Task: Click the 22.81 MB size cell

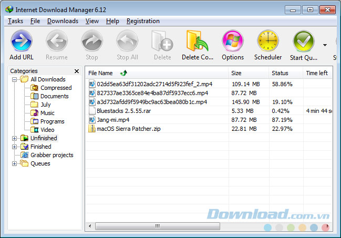Action: (244, 129)
